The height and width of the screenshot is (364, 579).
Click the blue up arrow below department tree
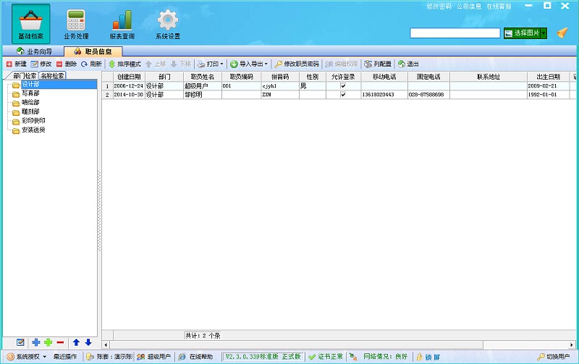click(x=76, y=342)
